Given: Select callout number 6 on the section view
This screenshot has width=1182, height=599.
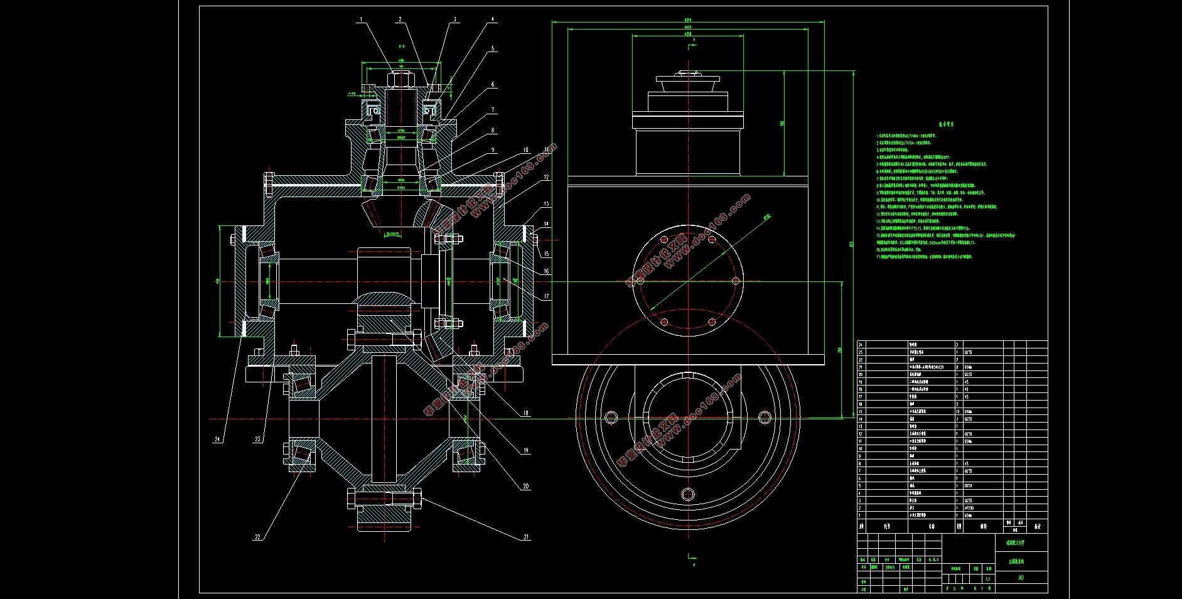Looking at the screenshot, I should click(x=493, y=84).
